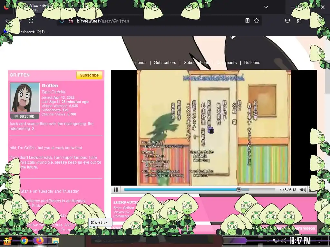330x247 pixels.
Task: Open the Comments section link
Action: (227, 63)
